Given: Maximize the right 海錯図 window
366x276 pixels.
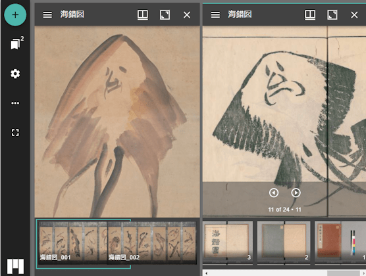Looking at the screenshot, I should (332, 14).
